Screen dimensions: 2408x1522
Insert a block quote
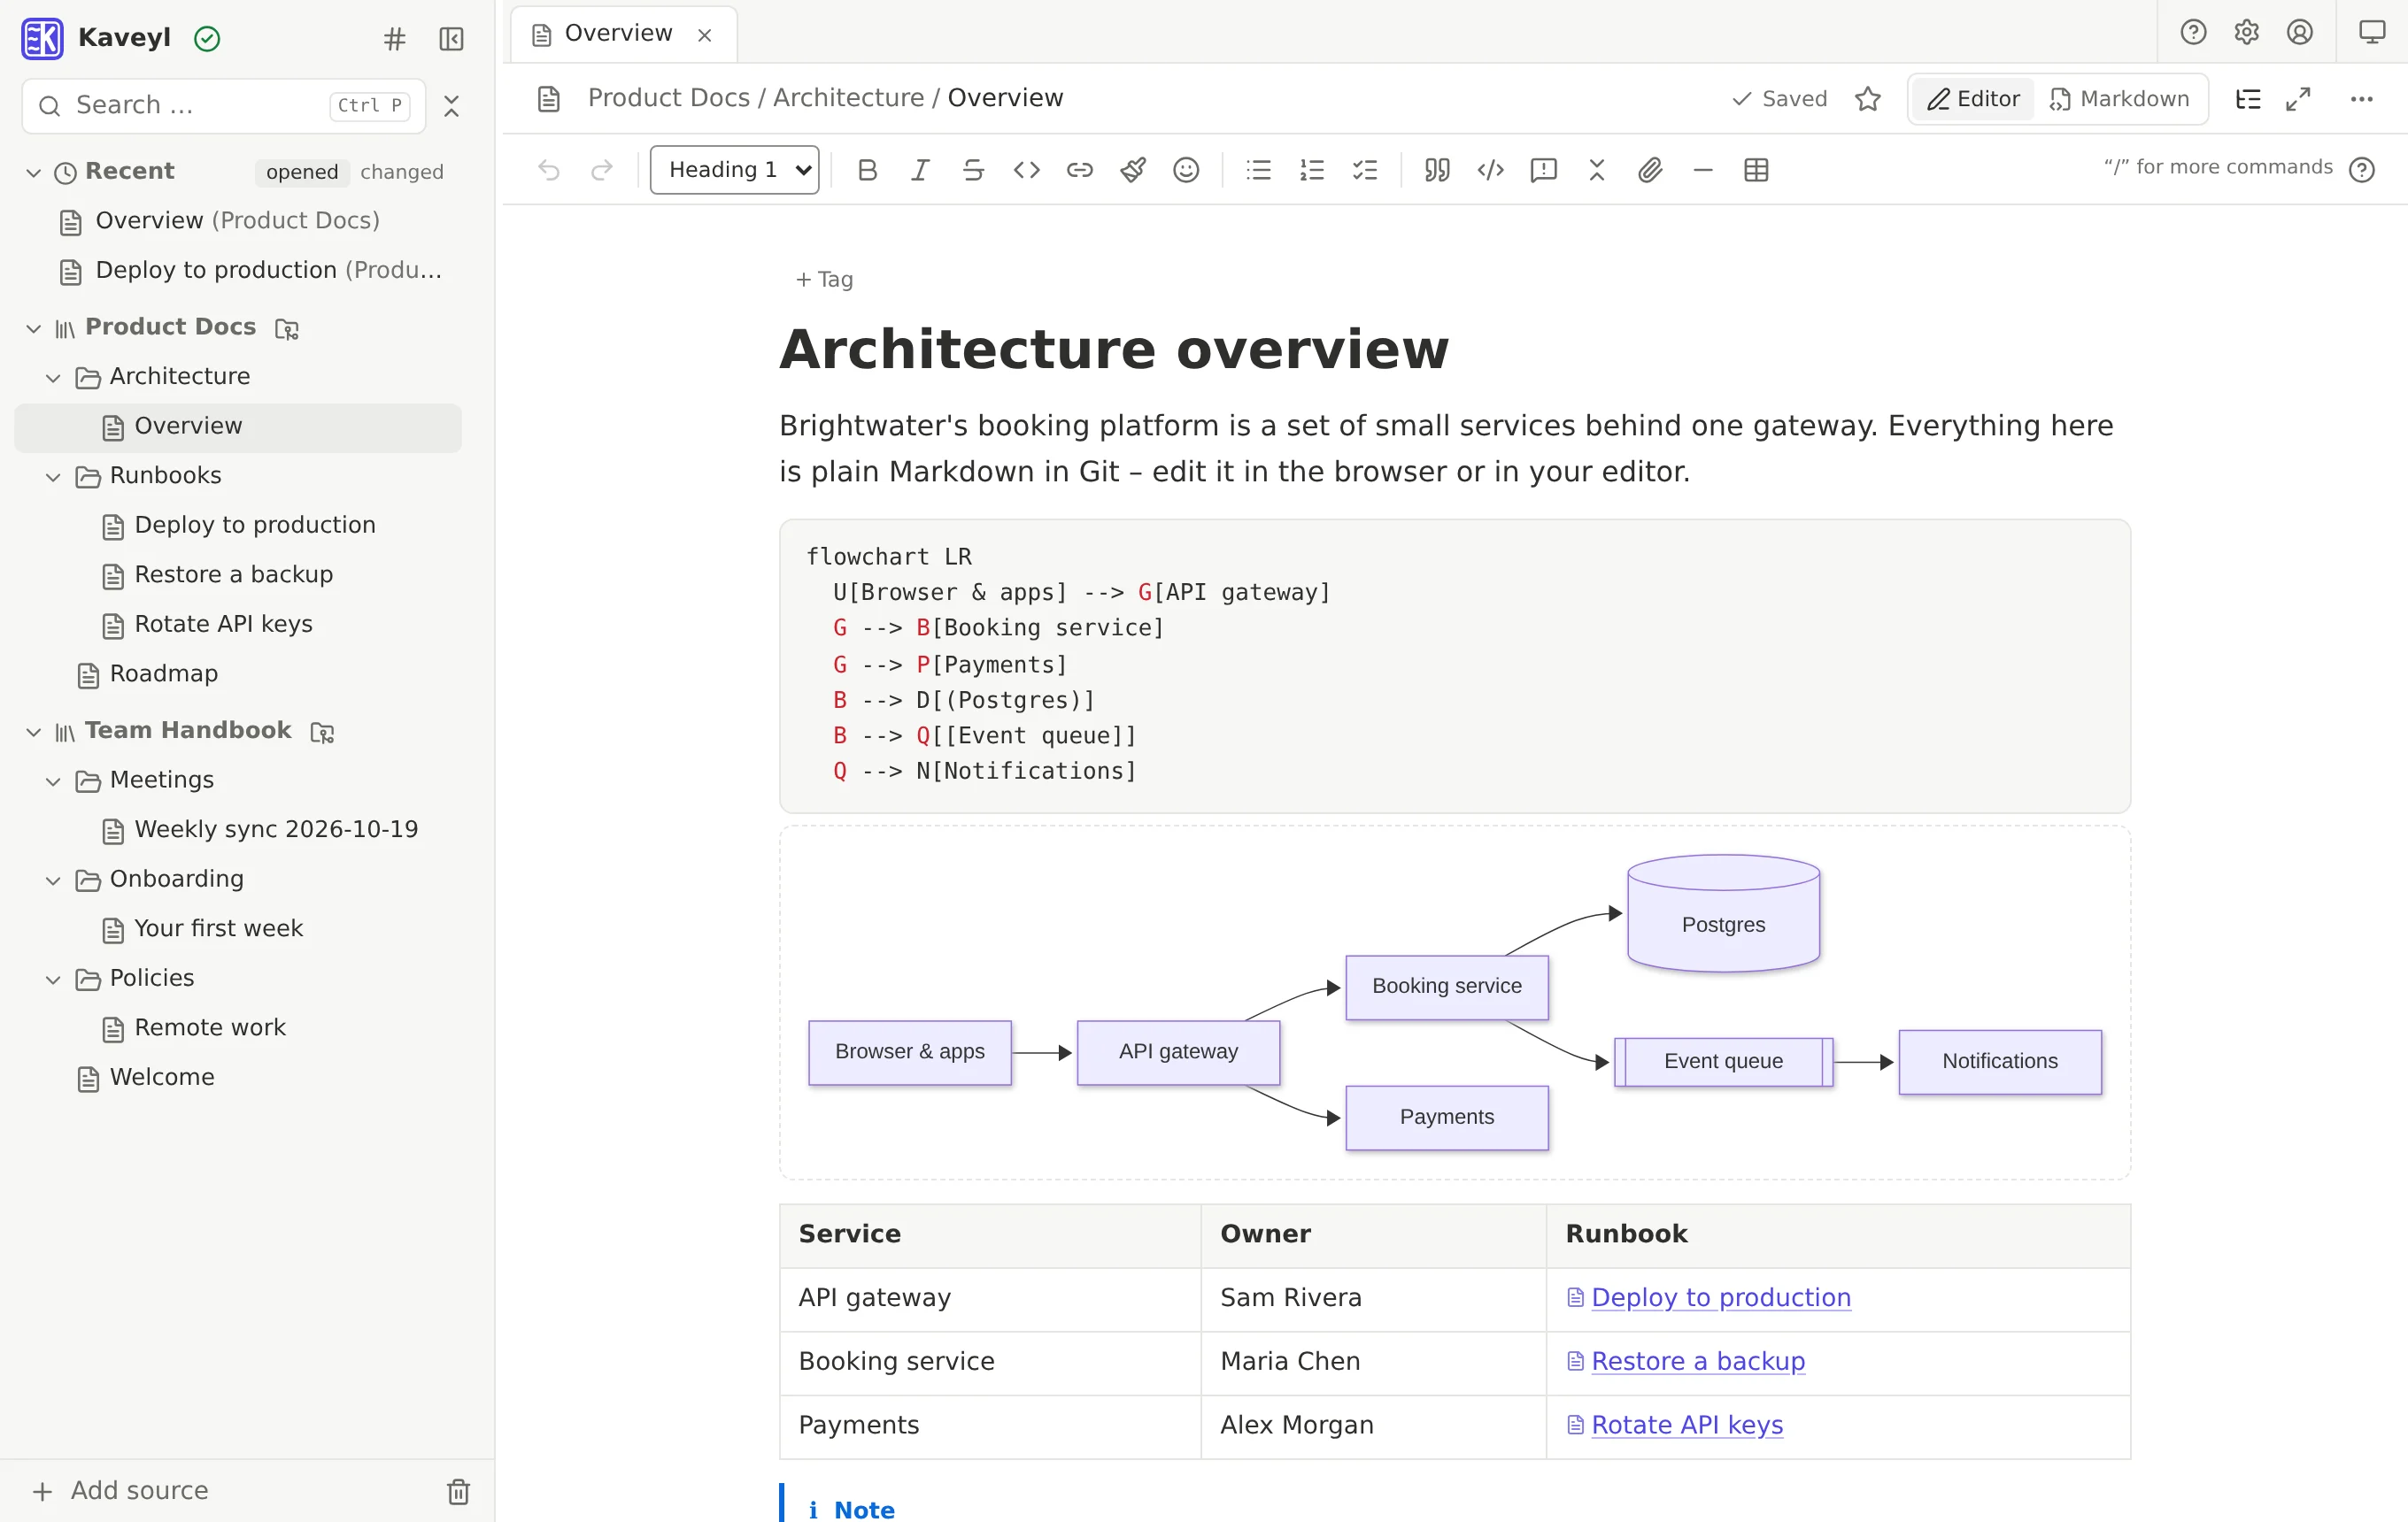[x=1437, y=170]
